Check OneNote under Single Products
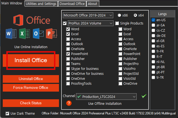The image size is (178, 118). 120,49
